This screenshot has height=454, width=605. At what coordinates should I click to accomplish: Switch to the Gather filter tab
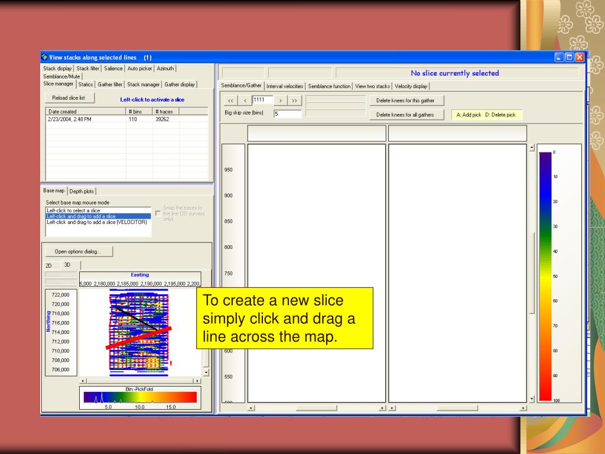[110, 84]
